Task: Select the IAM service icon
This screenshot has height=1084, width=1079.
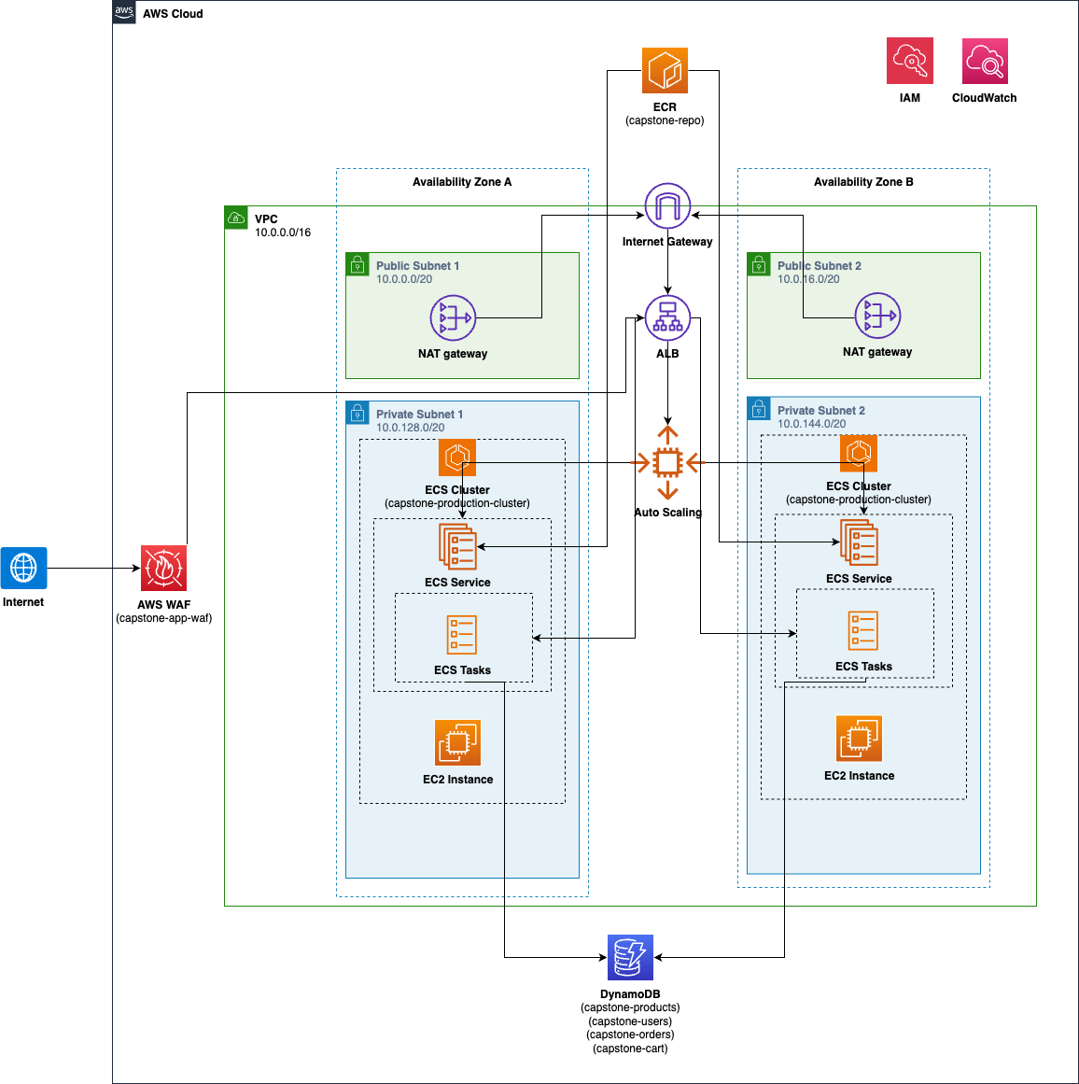Action: [x=909, y=59]
